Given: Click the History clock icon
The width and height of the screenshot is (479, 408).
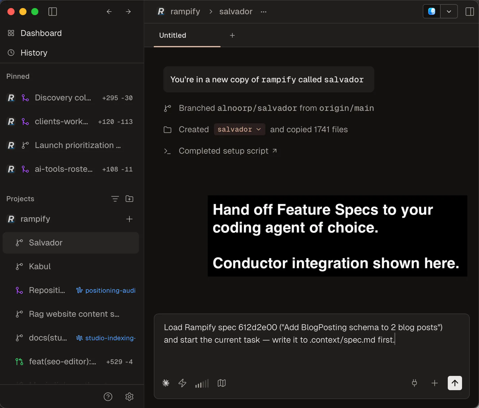Looking at the screenshot, I should [11, 53].
